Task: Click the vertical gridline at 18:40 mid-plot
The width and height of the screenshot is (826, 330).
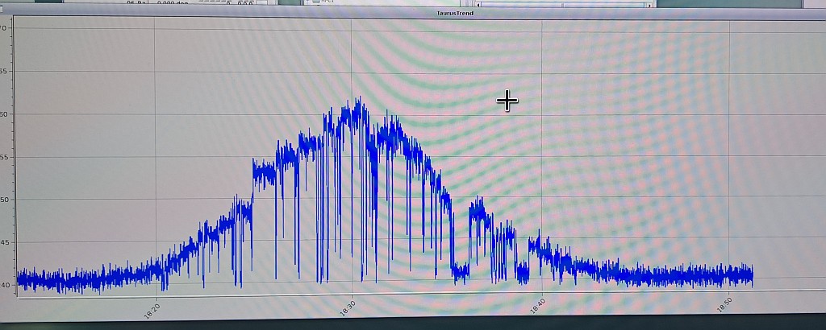Action: [541, 161]
